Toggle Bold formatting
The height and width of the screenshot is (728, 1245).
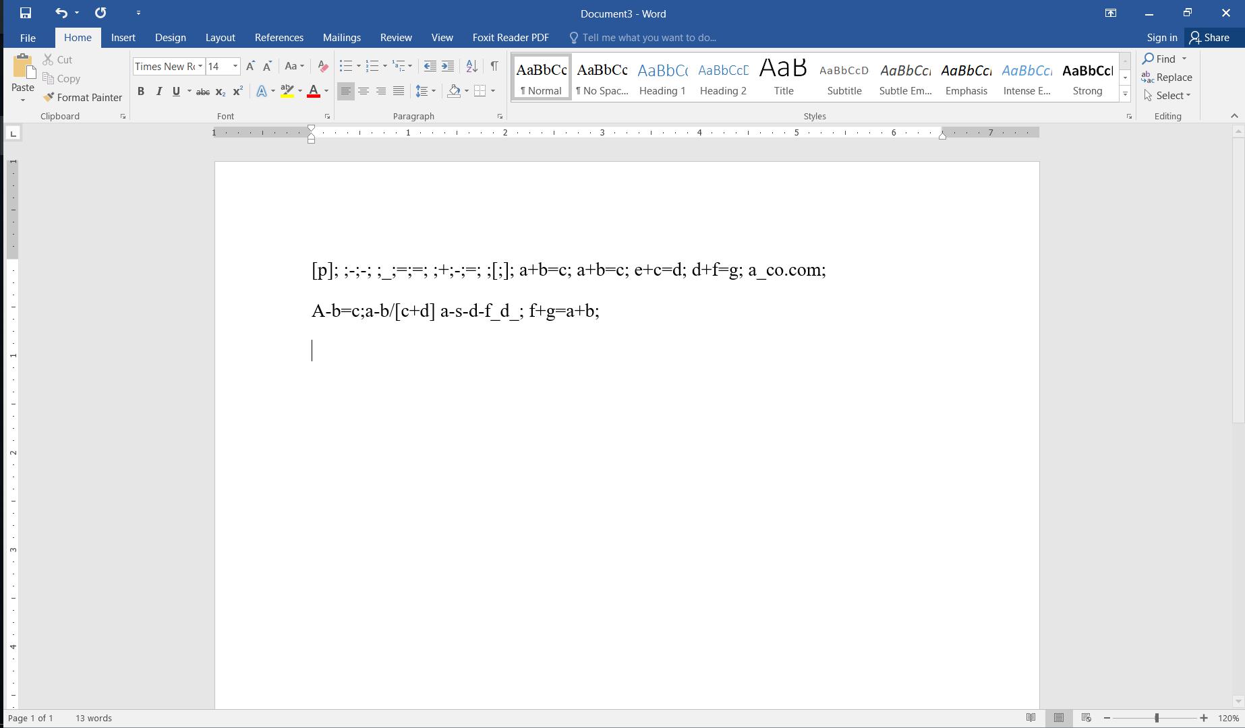tap(141, 92)
